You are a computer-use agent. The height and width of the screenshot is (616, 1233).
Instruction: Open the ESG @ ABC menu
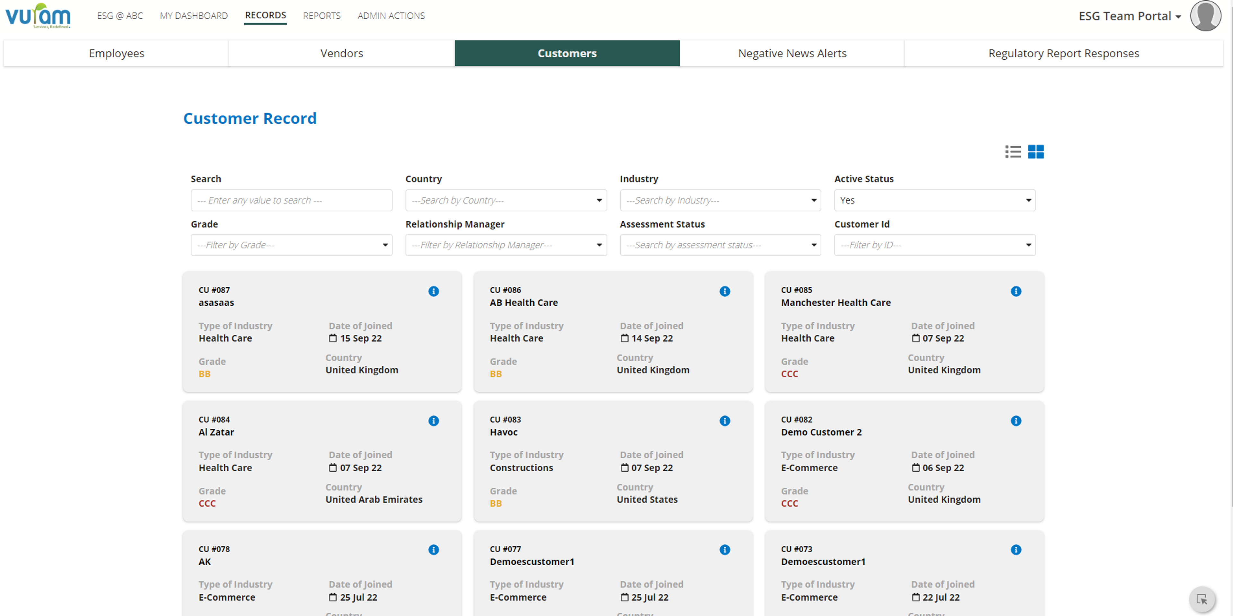point(120,16)
